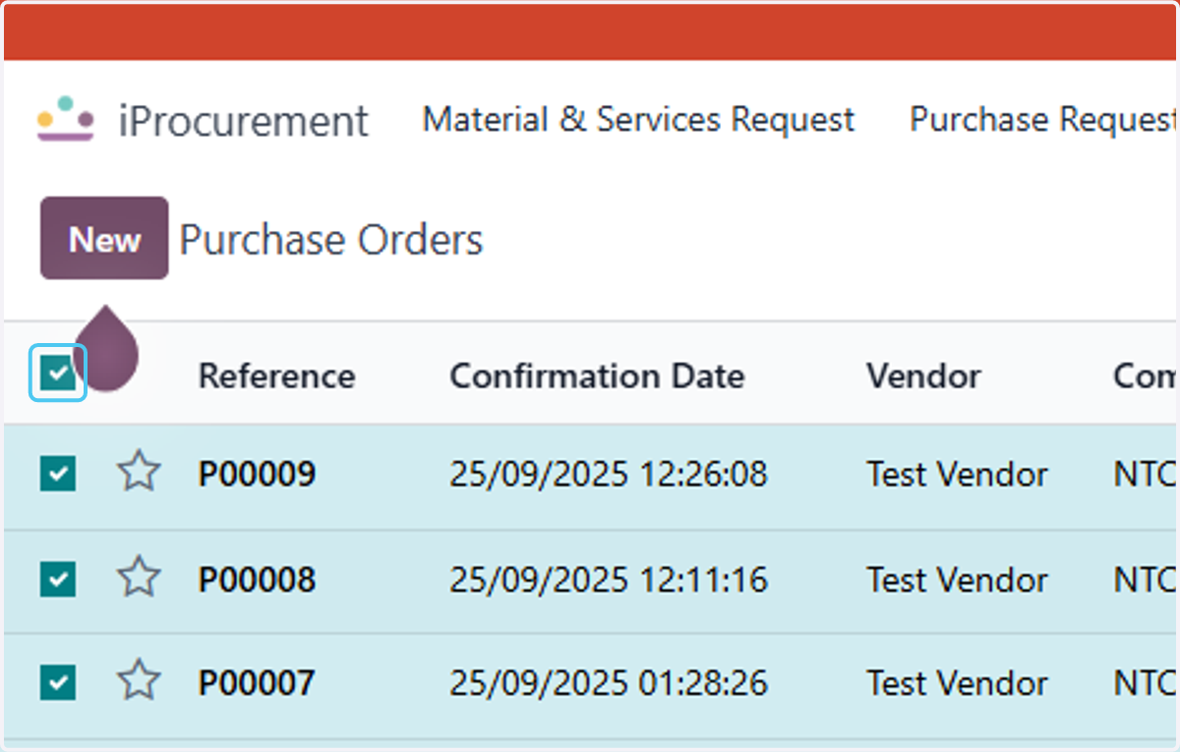Create a New purchase order
The height and width of the screenshot is (752, 1180).
104,239
